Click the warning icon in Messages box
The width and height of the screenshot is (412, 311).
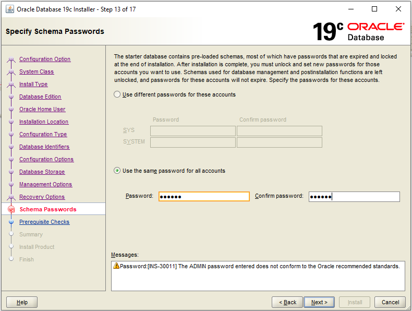click(x=116, y=266)
